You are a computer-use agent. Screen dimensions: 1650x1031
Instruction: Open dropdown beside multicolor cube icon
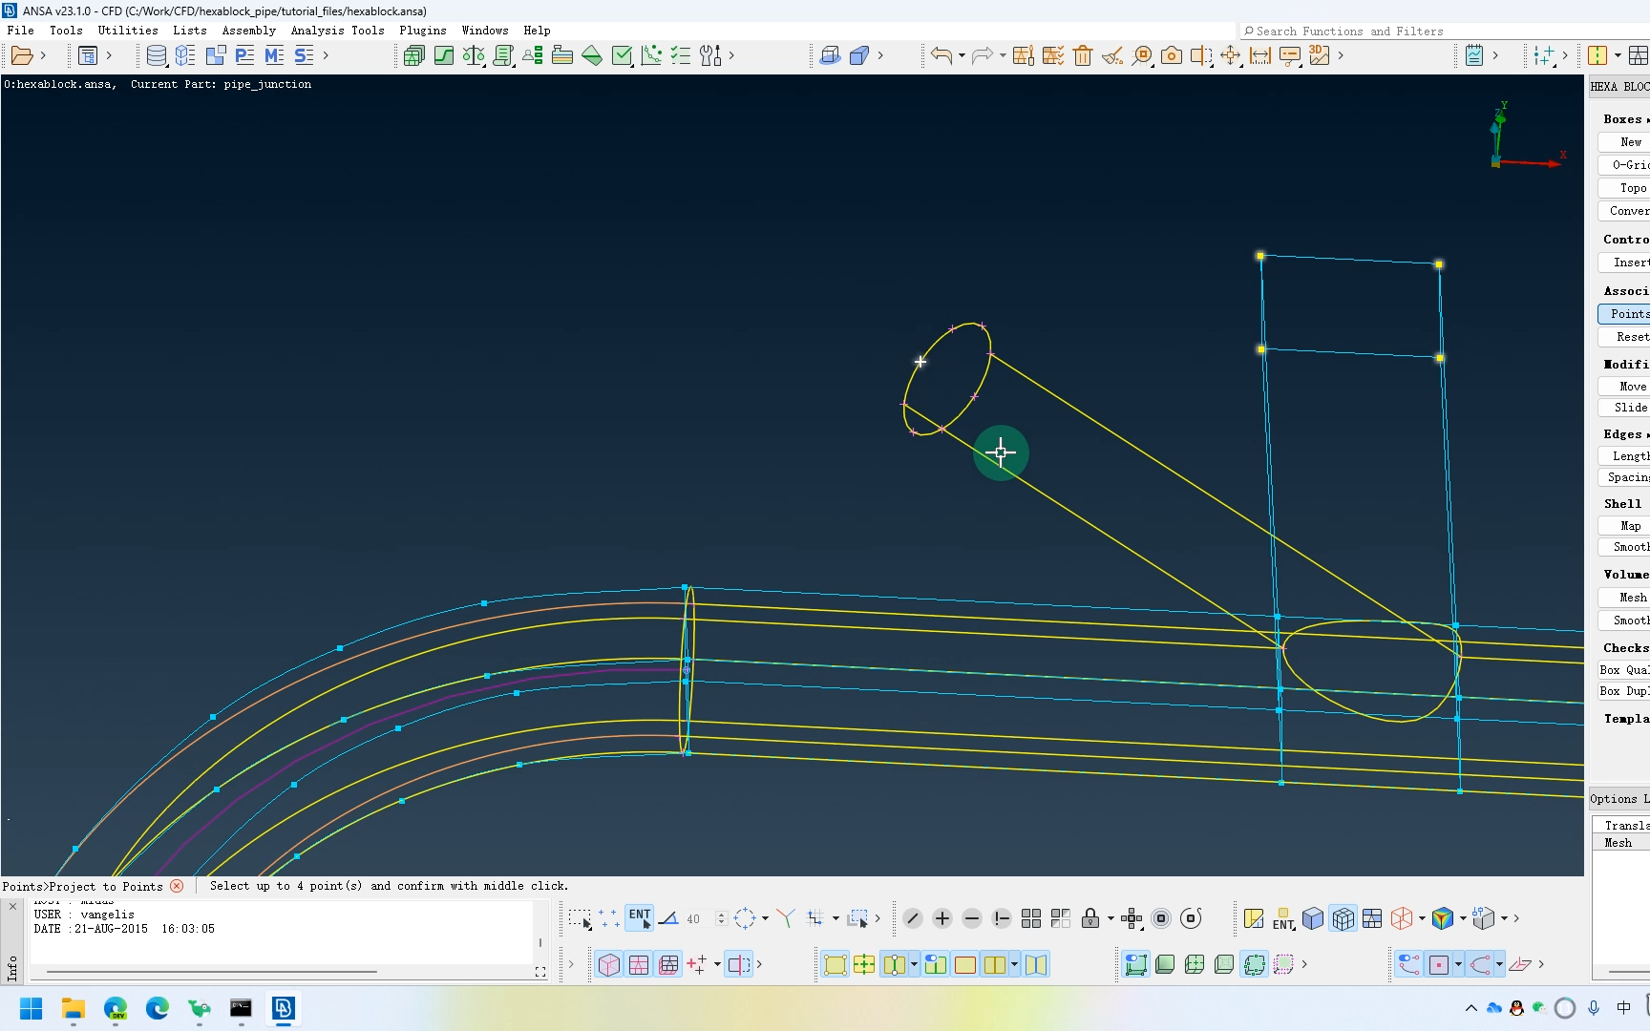tap(1463, 918)
